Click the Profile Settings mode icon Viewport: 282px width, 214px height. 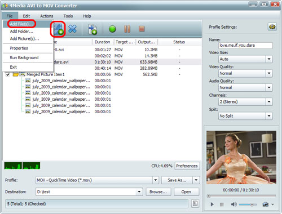coord(272,27)
